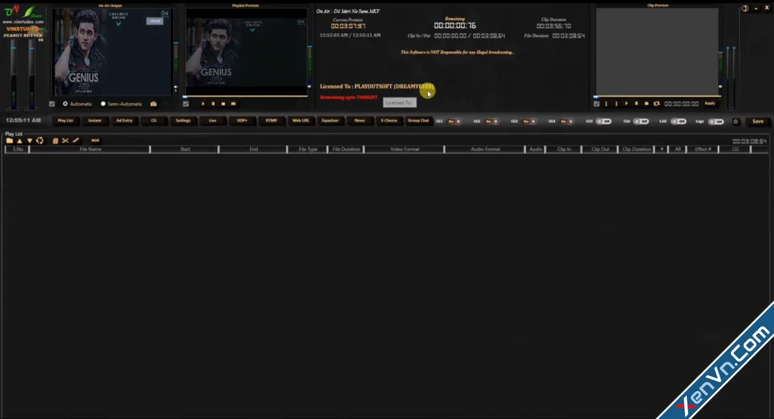Viewport: 774px width, 419px height.
Task: Click the camera snapshot icon under On Air Output
Action: 153,104
